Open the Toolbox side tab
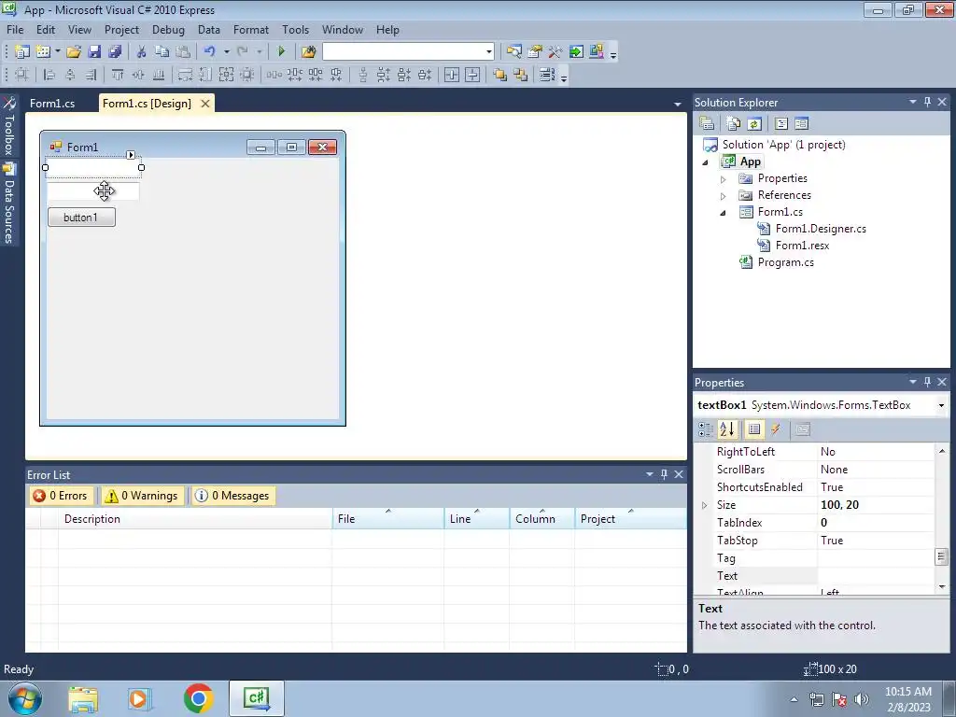956x717 pixels. pos(8,126)
